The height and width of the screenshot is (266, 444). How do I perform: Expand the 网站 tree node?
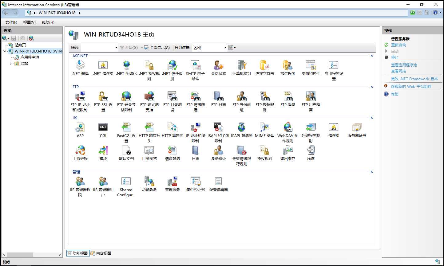[10, 64]
